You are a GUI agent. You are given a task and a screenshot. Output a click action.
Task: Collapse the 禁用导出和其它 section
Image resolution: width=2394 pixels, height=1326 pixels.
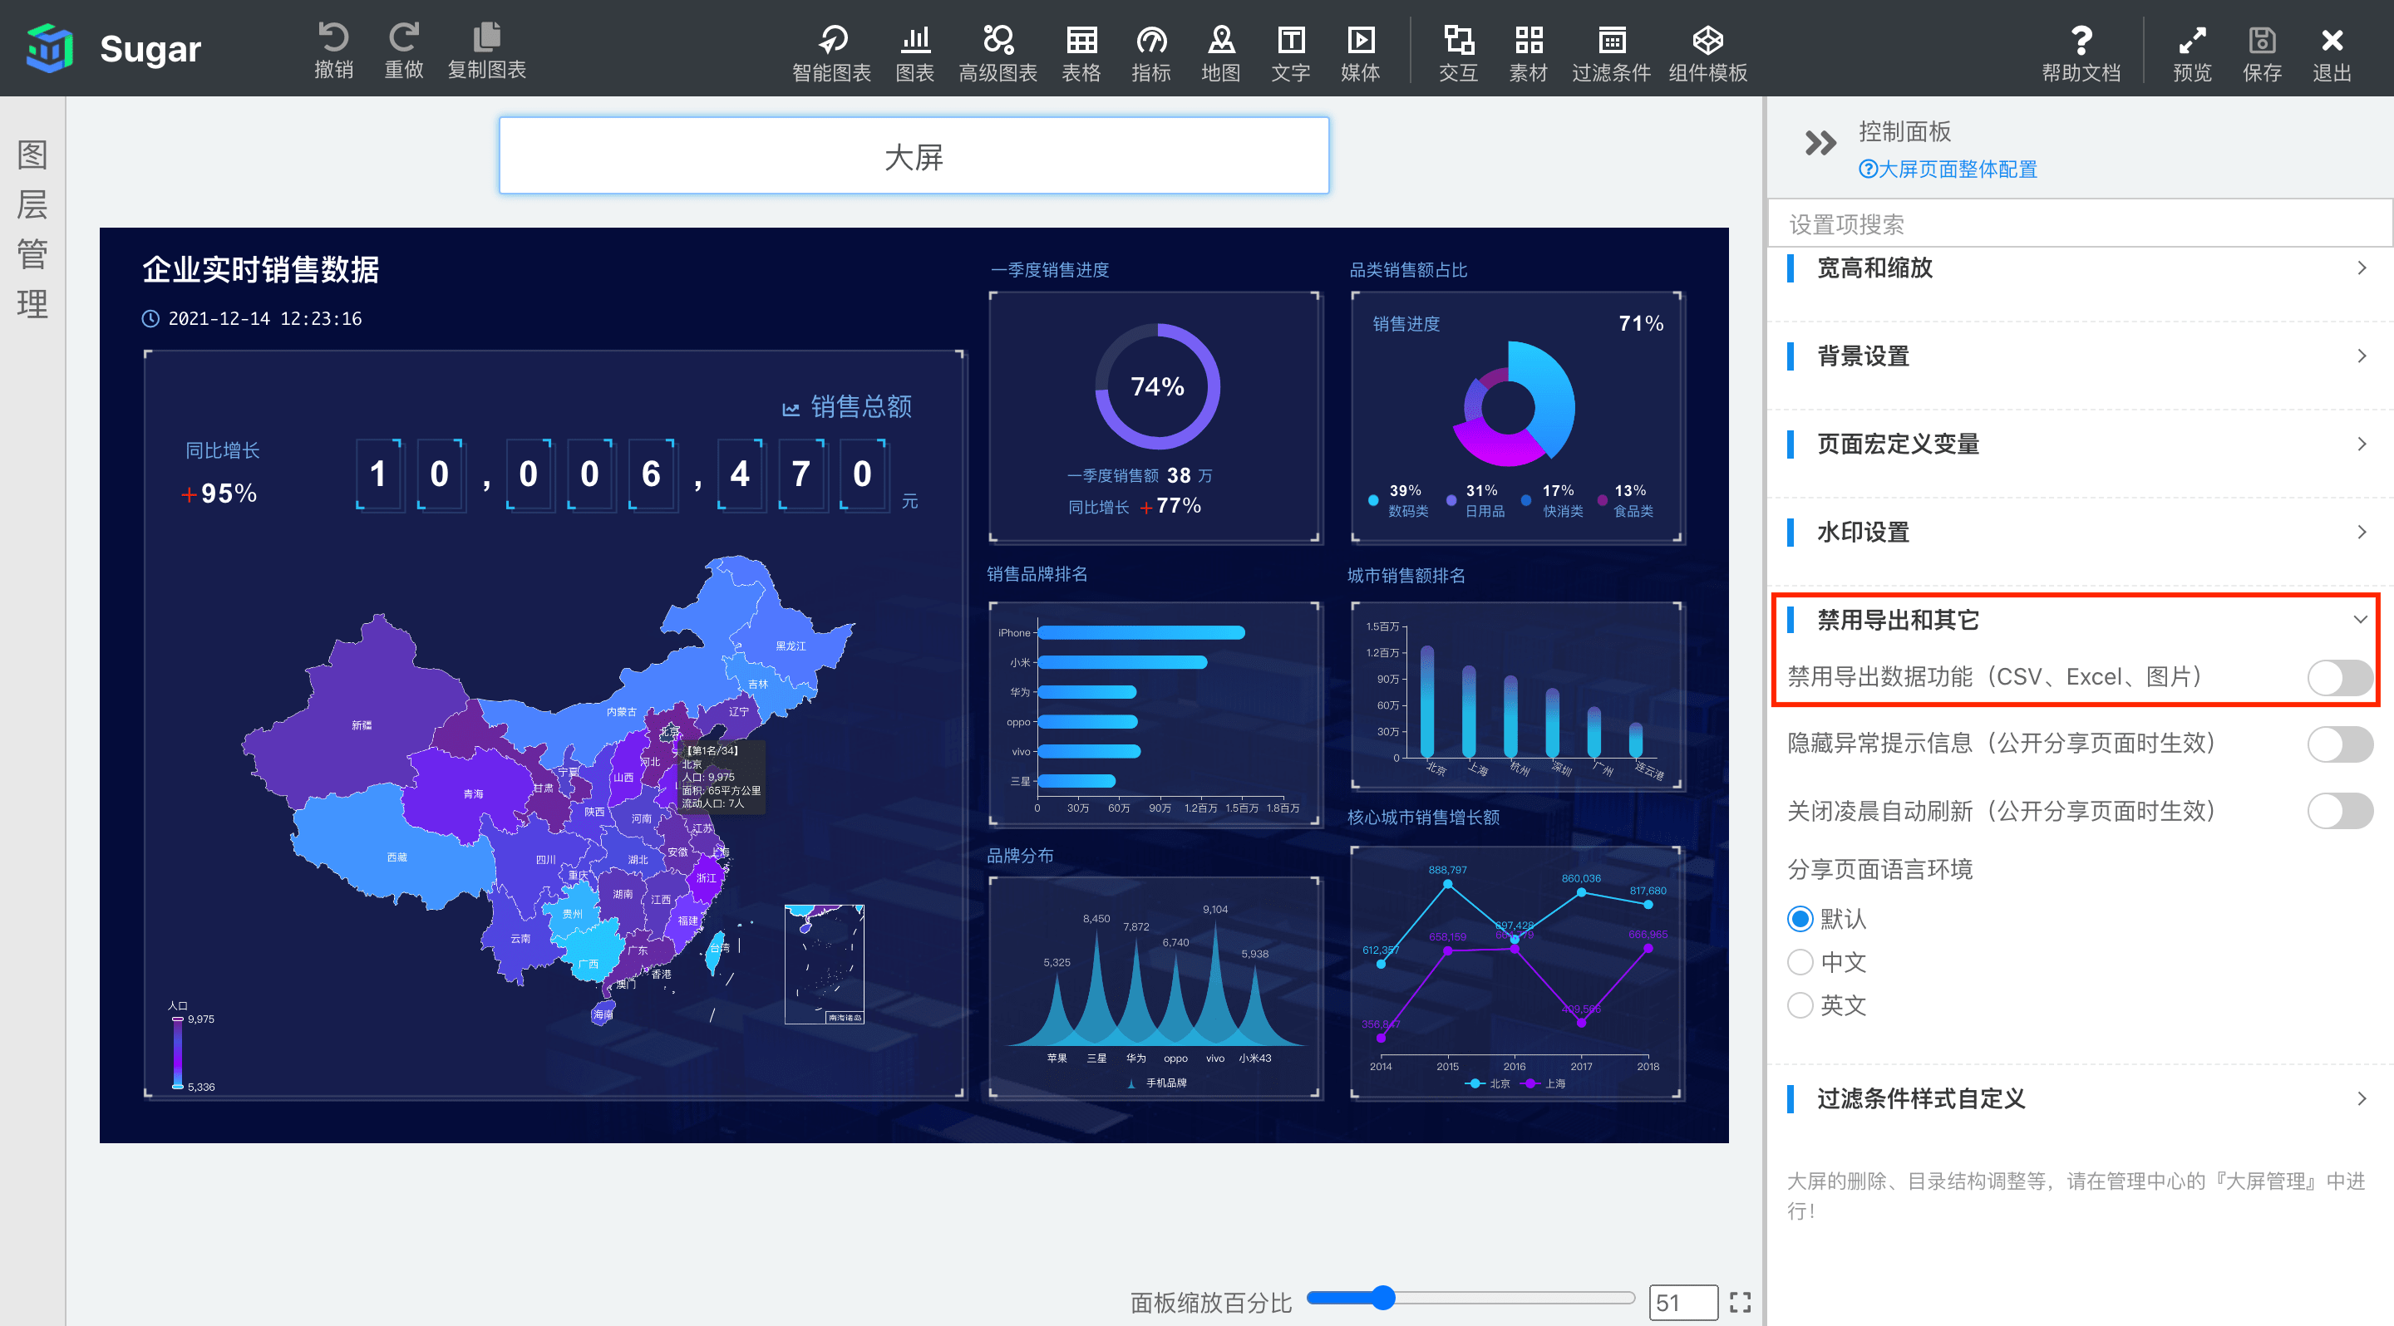pos(2080,619)
